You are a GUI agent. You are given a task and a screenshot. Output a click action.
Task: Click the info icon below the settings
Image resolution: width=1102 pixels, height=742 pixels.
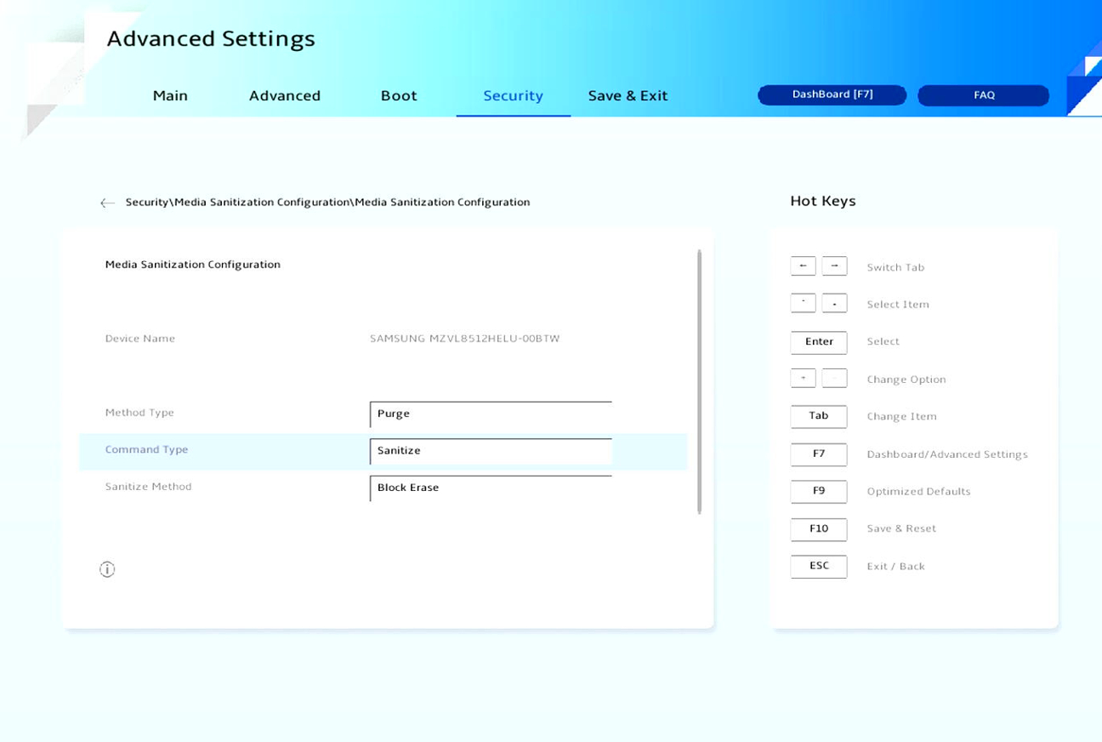(107, 569)
